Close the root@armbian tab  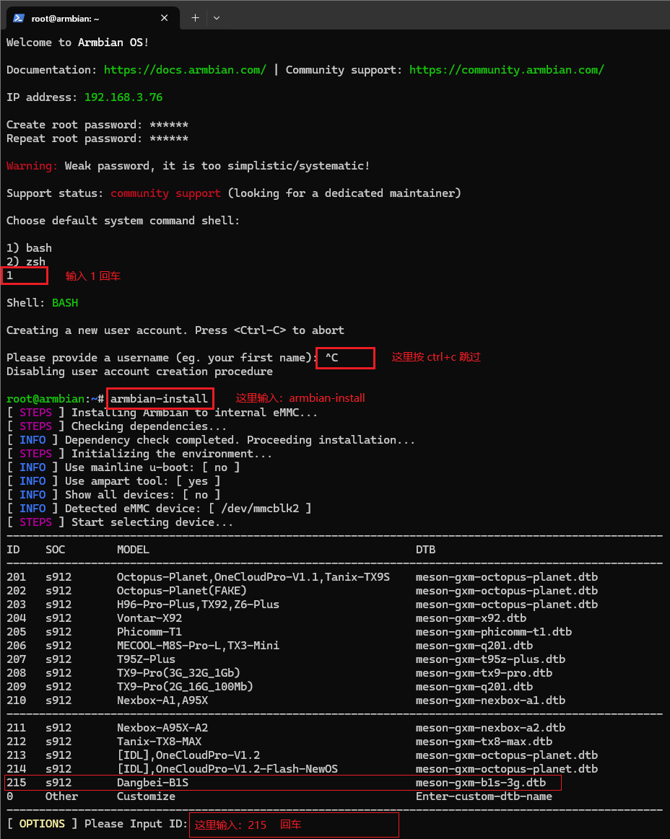(165, 18)
